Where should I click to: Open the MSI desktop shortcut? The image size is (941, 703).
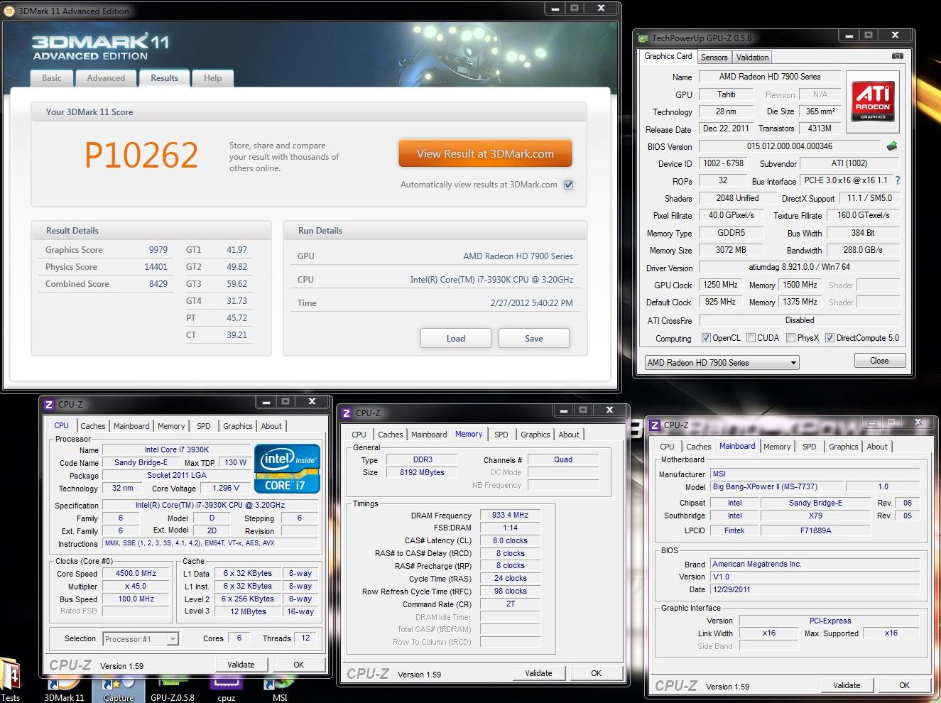pos(280,687)
